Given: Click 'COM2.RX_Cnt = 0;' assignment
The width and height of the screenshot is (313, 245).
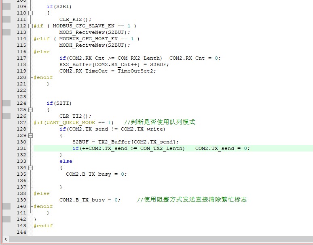Looking at the screenshot, I should point(195,58).
